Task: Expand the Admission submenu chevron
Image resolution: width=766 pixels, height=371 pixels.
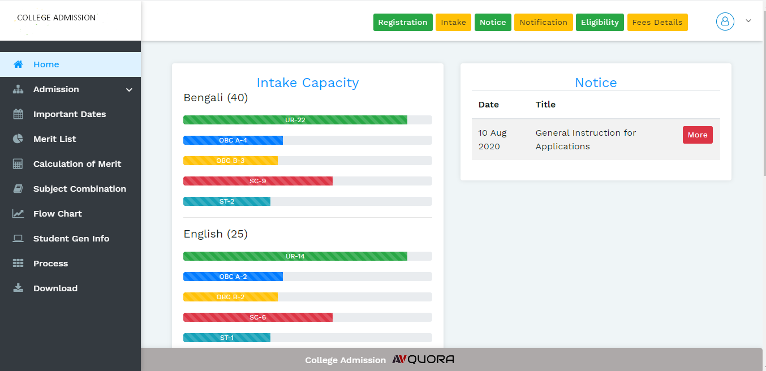Action: 129,90
